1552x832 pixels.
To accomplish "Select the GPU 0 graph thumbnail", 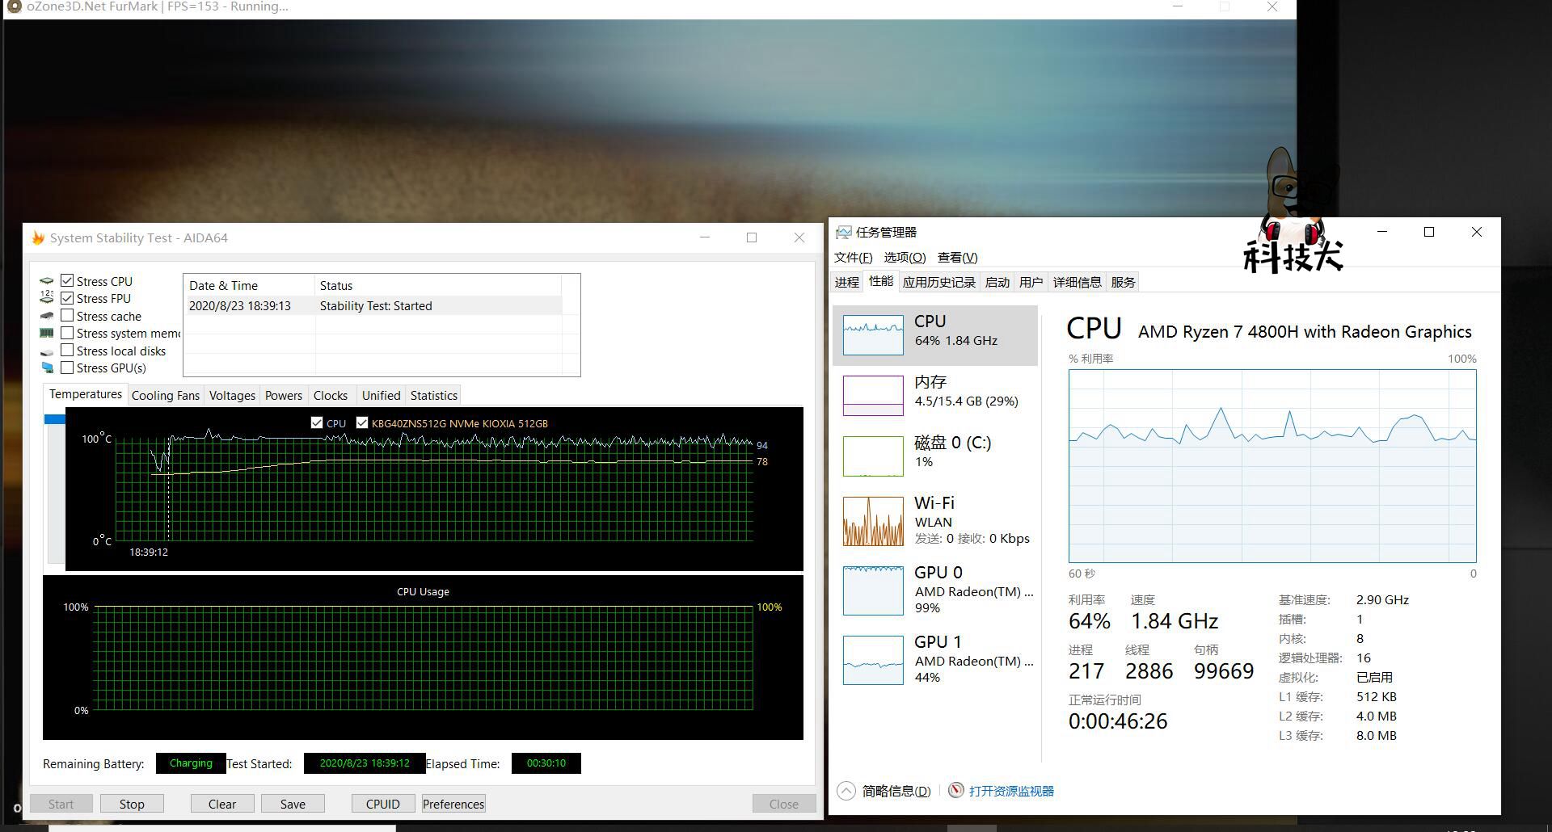I will (873, 590).
